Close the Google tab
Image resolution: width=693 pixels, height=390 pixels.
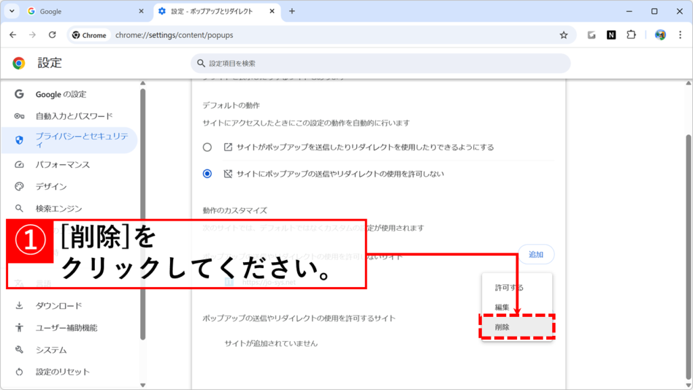[141, 11]
